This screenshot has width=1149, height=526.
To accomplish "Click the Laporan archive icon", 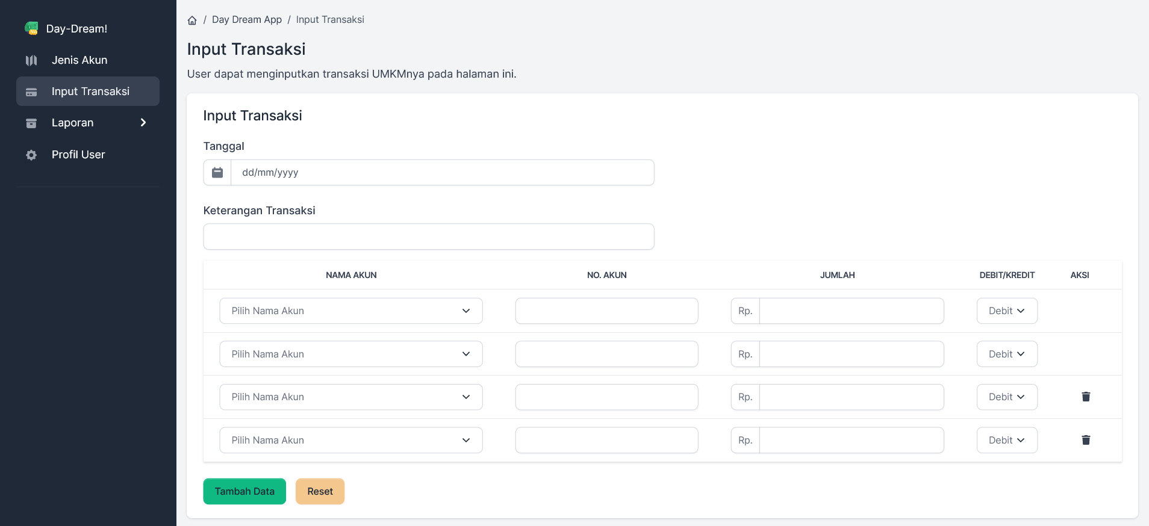I will click(31, 123).
